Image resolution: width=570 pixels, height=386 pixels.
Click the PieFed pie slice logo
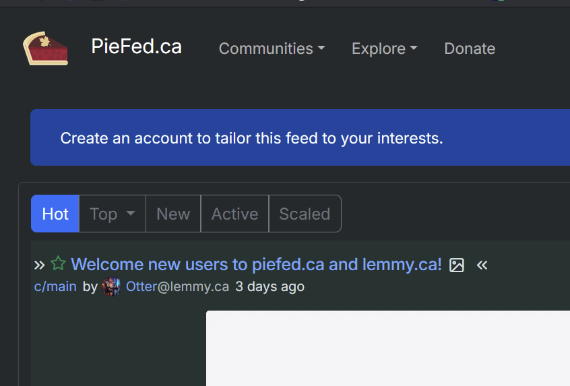(46, 49)
